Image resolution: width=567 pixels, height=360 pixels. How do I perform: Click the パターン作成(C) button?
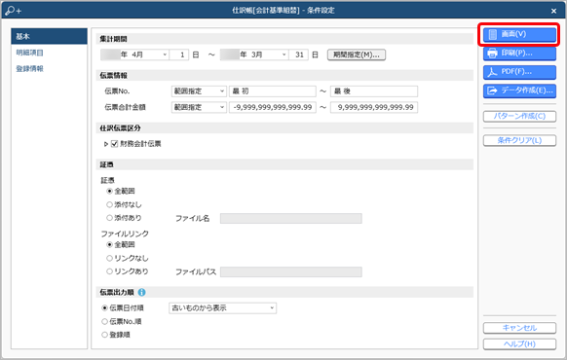pos(519,116)
